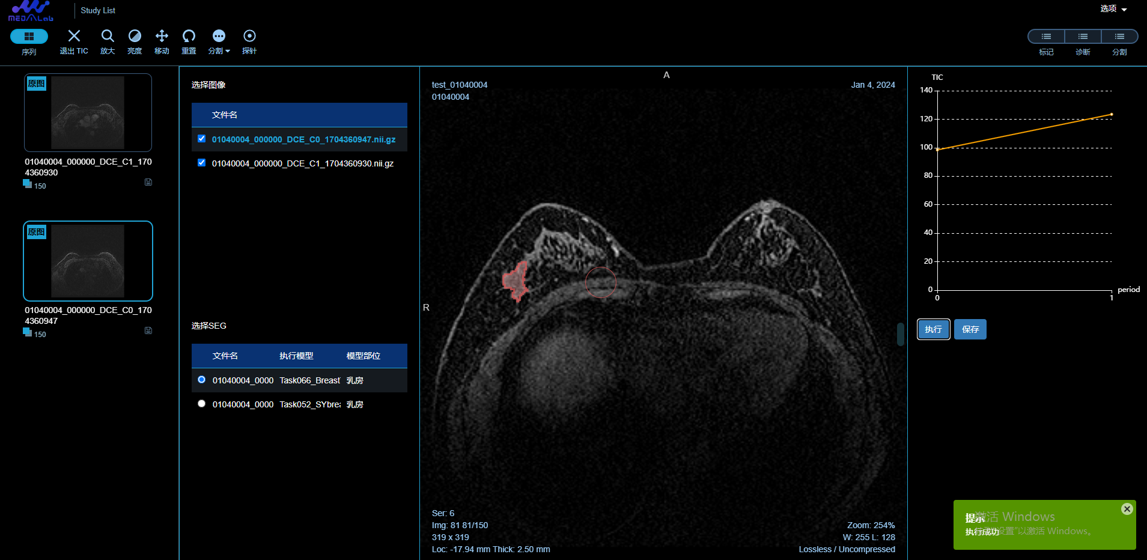
Task: Click the 01040004_000000_DCE_C1_1704360930.nii.gz filename text
Action: pyautogui.click(x=303, y=163)
